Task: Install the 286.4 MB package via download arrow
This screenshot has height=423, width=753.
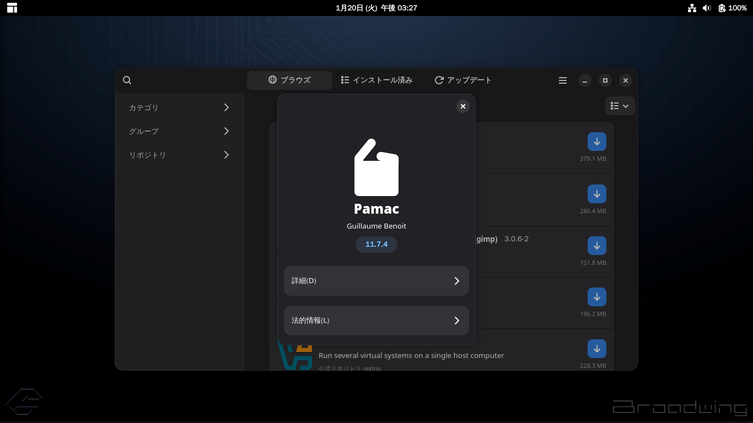Action: click(x=597, y=194)
